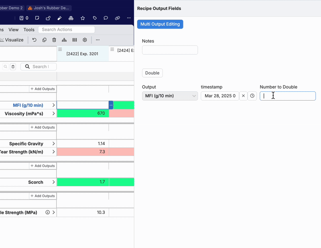Click hamburger icon on Exp. 3201 column

(60, 49)
